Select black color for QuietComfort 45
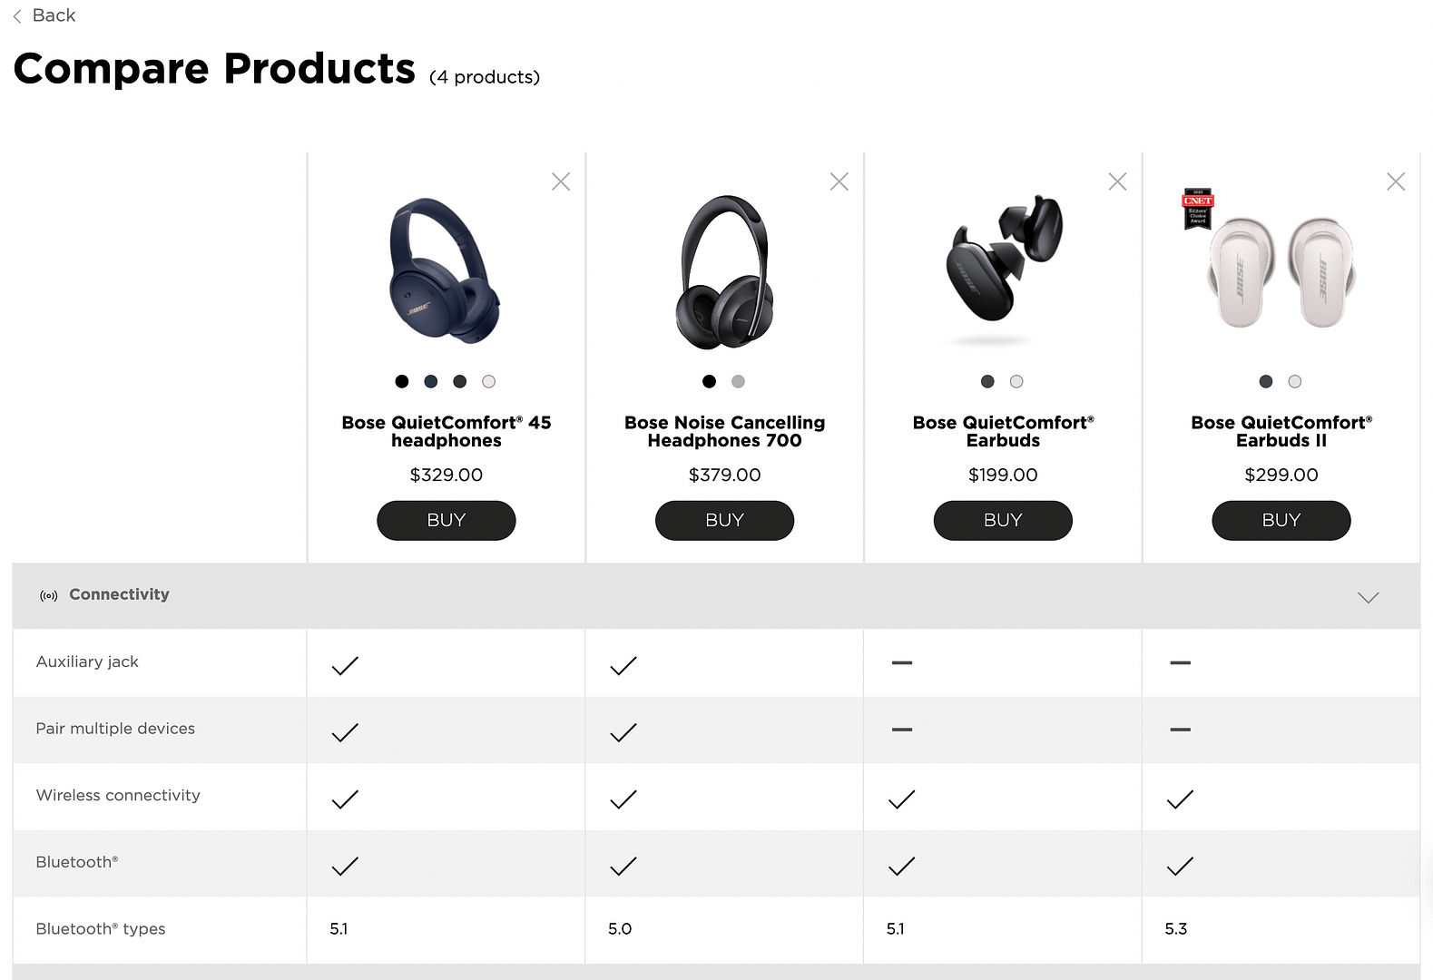Viewport: 1433px width, 980px height. click(x=402, y=382)
